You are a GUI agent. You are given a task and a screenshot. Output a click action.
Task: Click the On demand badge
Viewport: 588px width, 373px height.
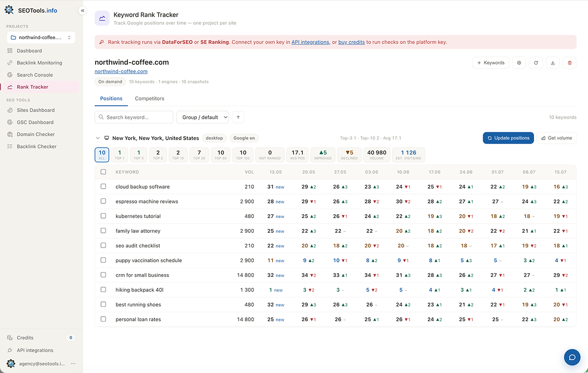click(x=110, y=82)
